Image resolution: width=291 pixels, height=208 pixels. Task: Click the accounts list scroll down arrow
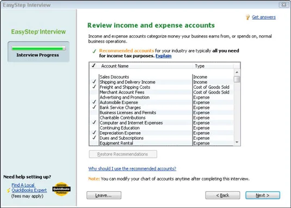pyautogui.click(x=237, y=142)
